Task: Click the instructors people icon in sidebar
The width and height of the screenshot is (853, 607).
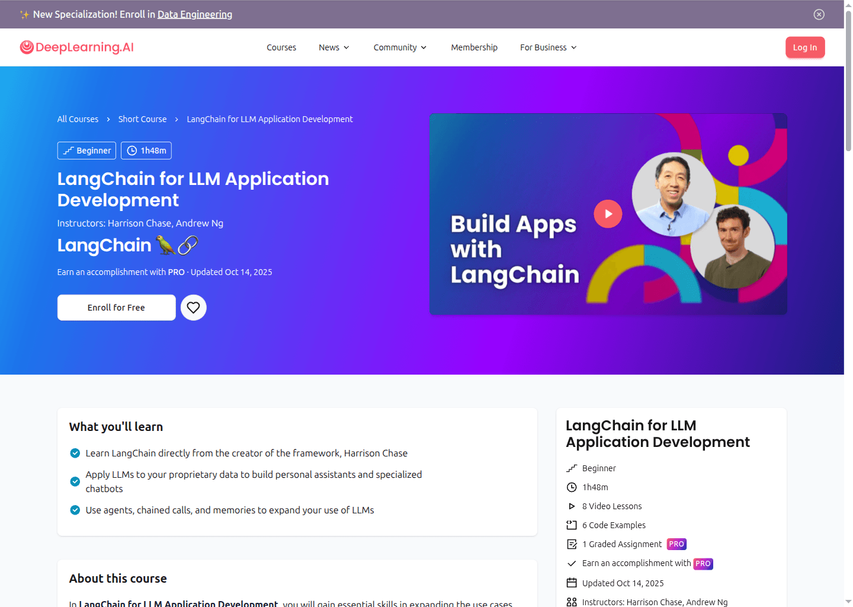Action: coord(572,602)
